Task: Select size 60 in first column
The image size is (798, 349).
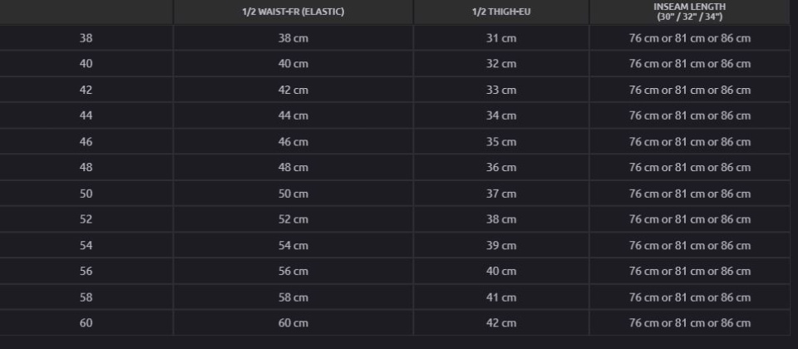Action: 86,322
